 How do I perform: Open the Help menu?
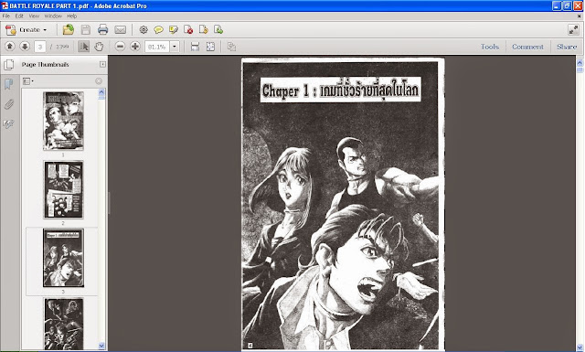point(72,16)
